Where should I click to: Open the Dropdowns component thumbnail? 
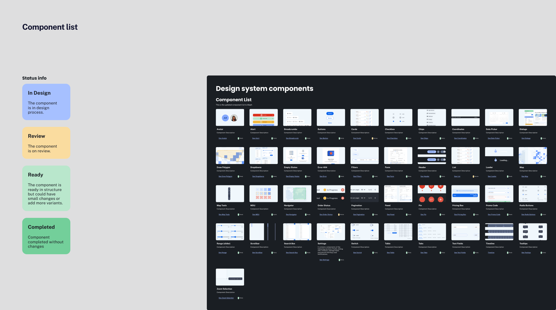(264, 156)
